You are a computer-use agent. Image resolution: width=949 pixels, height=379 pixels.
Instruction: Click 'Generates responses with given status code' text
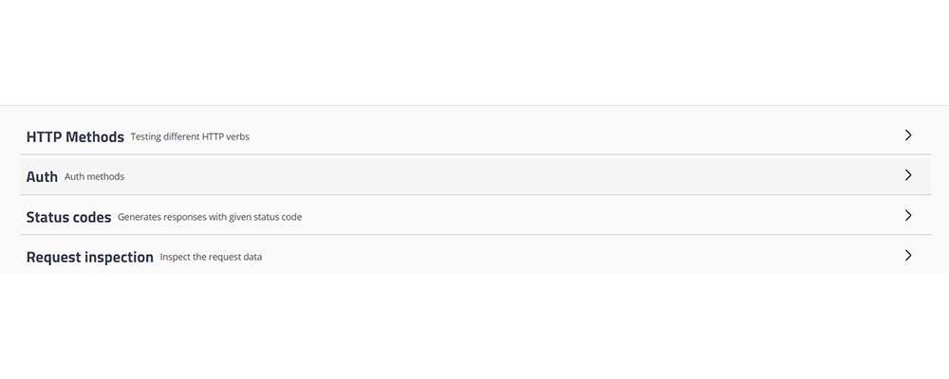pos(210,217)
